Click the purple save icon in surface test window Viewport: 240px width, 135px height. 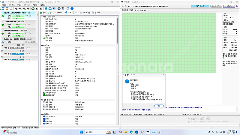click(x=237, y=6)
